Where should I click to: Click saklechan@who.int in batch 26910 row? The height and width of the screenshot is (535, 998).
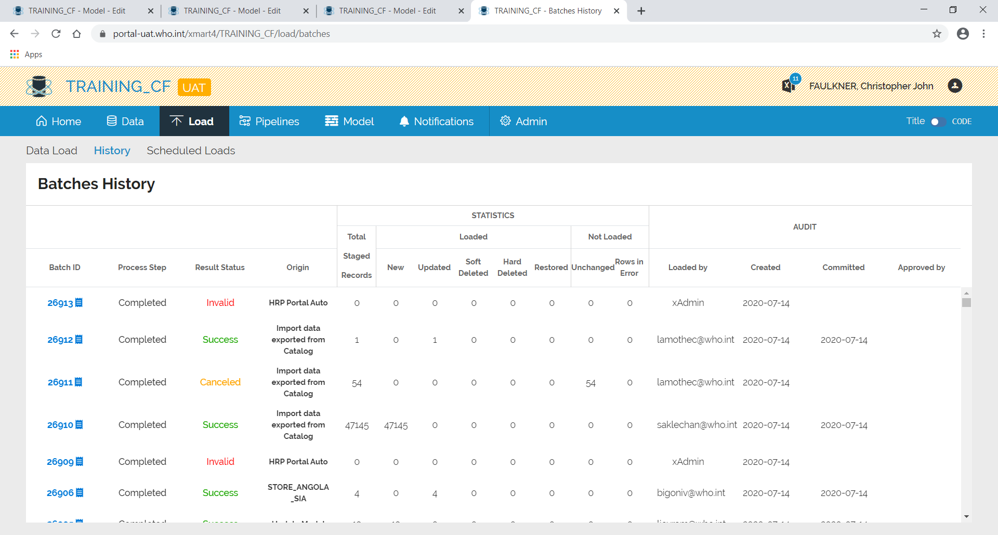tap(697, 424)
